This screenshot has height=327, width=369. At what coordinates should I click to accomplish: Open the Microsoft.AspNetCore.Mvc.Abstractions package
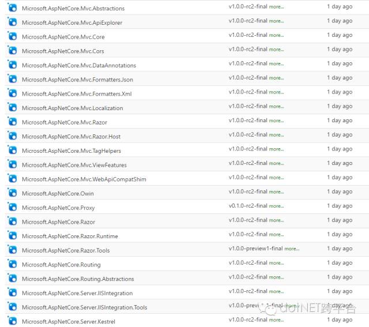[73, 9]
